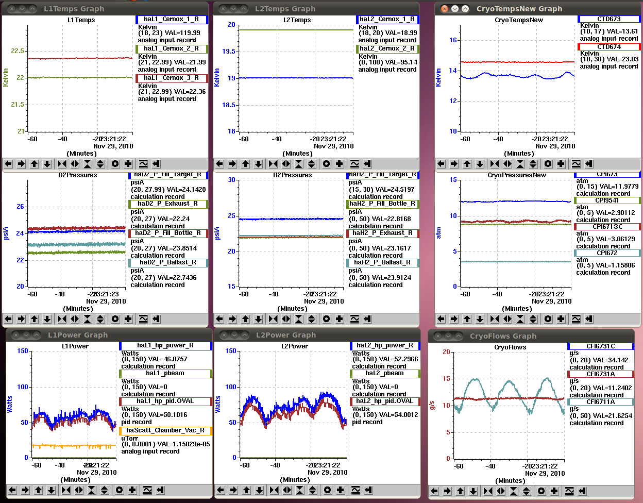Screen dimensions: 643x503
Task: Click the plus crosshair icon on L1Temps
Action: (x=128, y=164)
